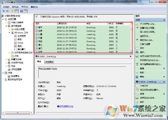Collapse the 系统 section in actions pane

pyautogui.click(x=164, y=20)
